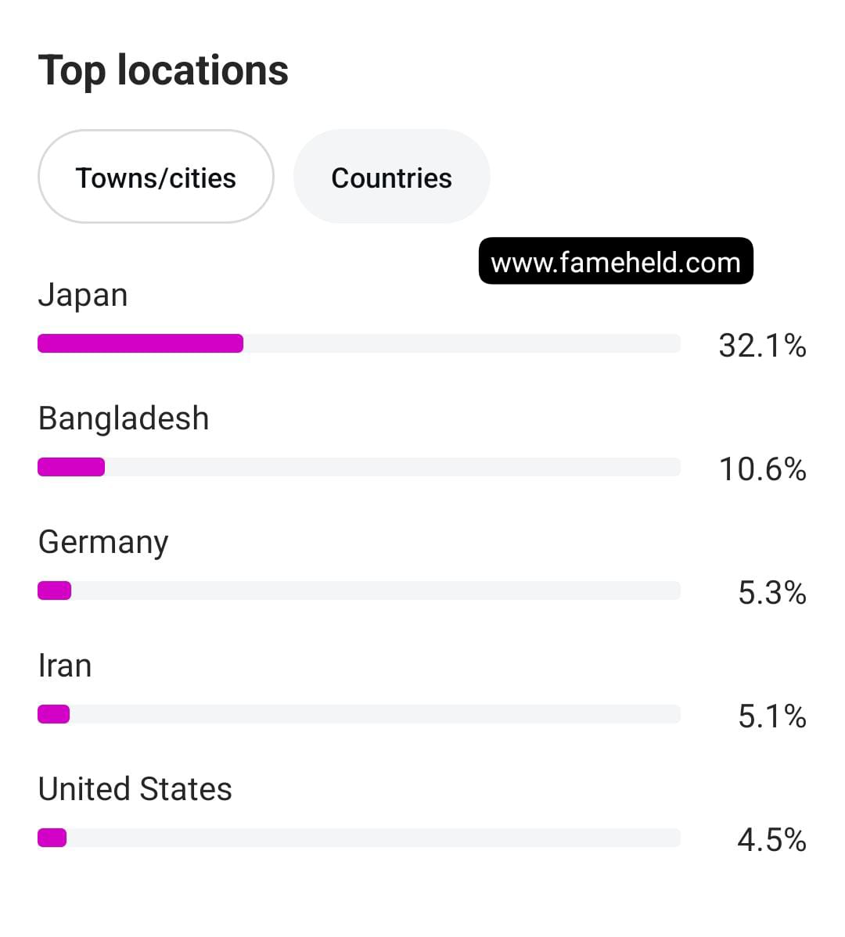Viewport: 845px width, 937px height.
Task: Select the Bangladesh country label
Action: (x=124, y=418)
